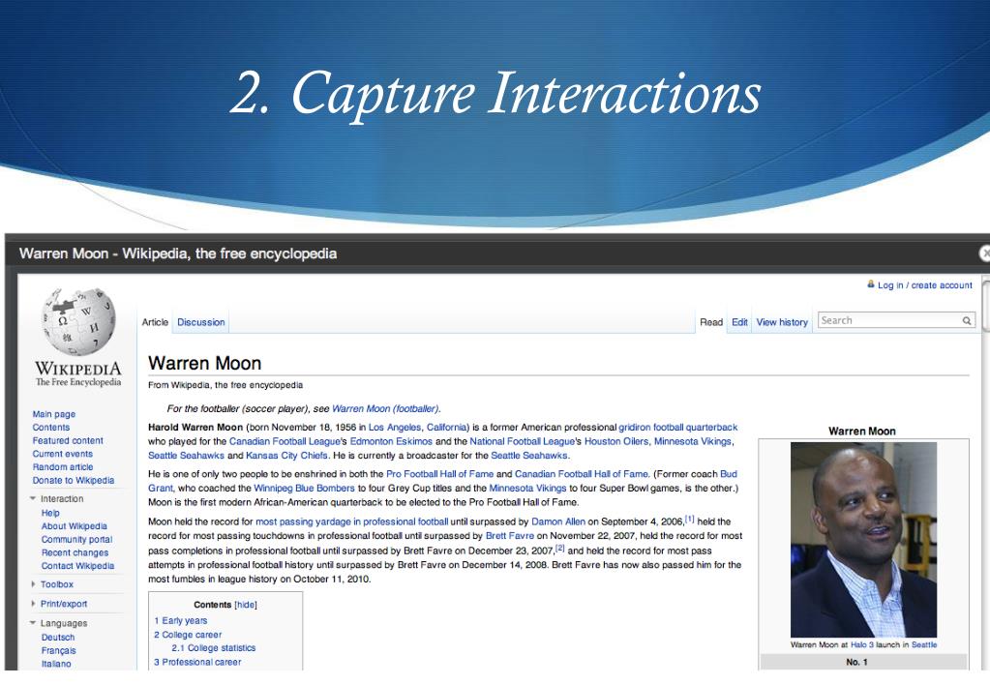The image size is (990, 685).
Task: Open the Kansas City Chiefs link
Action: pyautogui.click(x=286, y=455)
